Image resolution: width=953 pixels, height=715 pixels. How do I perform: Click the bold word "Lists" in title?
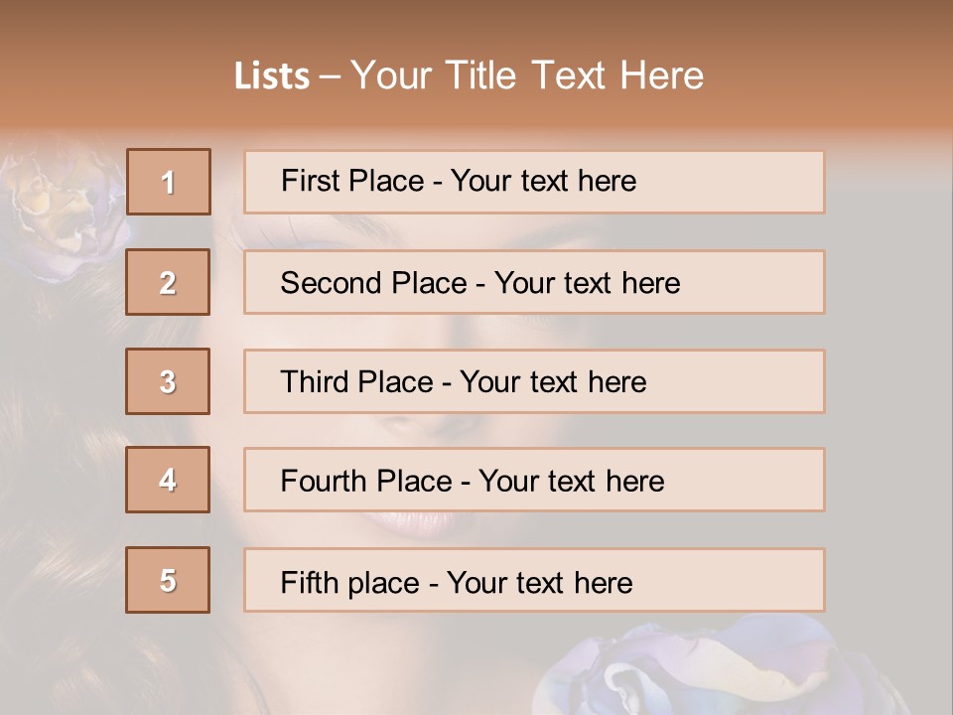(x=272, y=76)
